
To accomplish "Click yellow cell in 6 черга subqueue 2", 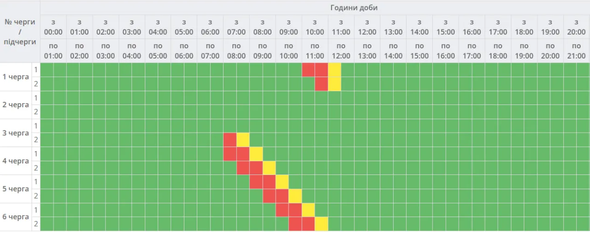I will click(x=322, y=224).
